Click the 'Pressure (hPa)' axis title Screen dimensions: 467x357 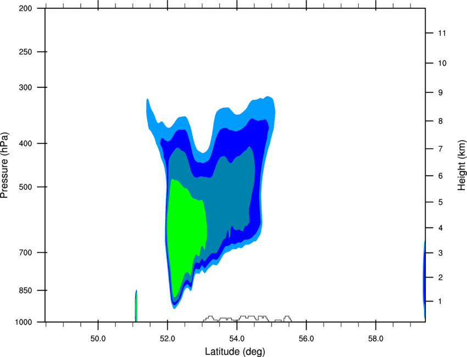pos(4,165)
